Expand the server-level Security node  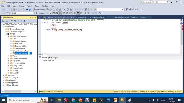pos(3,75)
